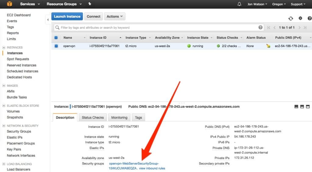Click the pin shortcuts icon in top bar
Viewport: 312px width, 172px height.
[90, 4]
